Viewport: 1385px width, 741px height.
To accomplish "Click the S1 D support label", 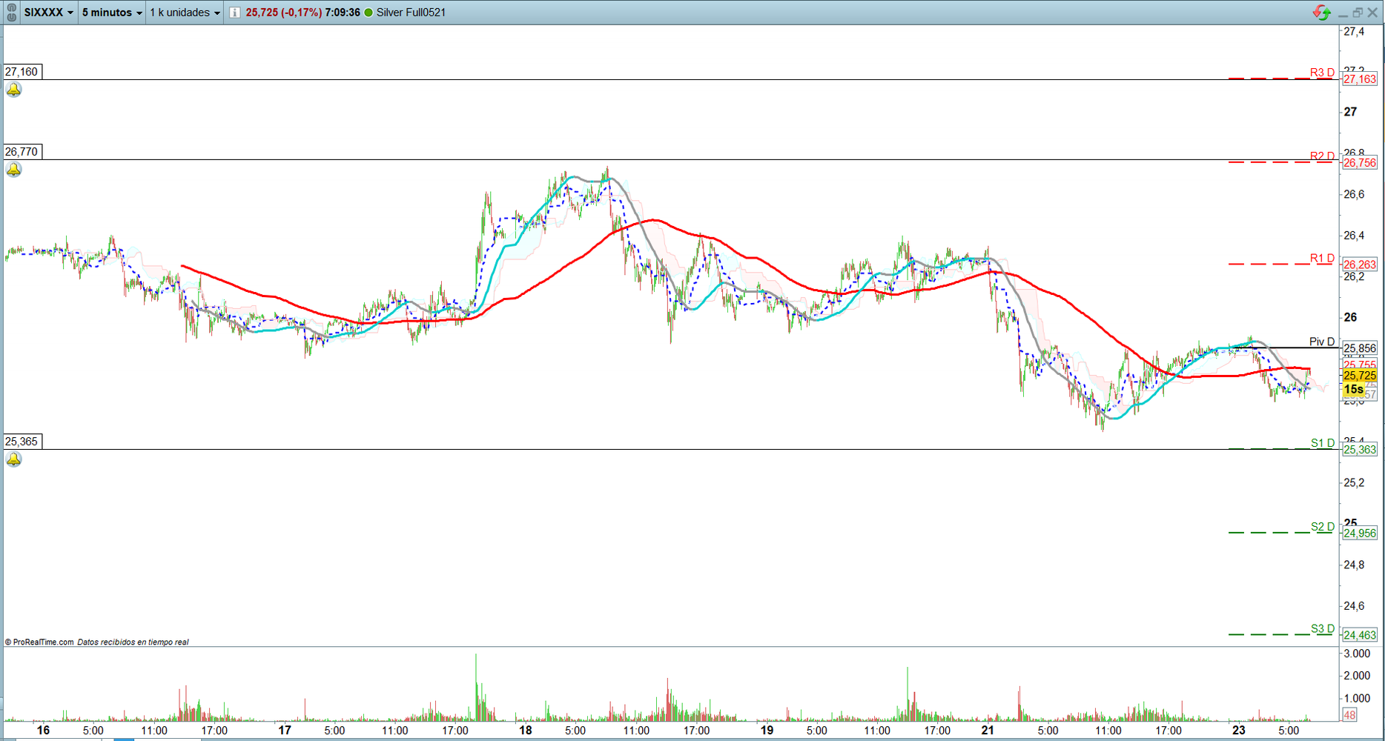I will pyautogui.click(x=1323, y=443).
